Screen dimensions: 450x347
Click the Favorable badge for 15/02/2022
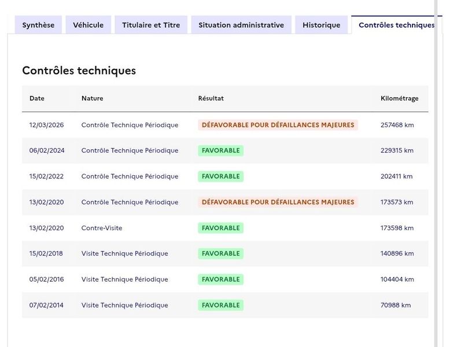click(x=221, y=176)
